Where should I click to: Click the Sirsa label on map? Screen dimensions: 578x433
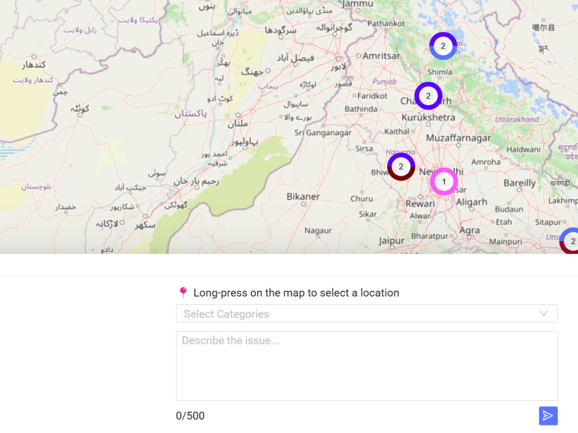coord(364,148)
